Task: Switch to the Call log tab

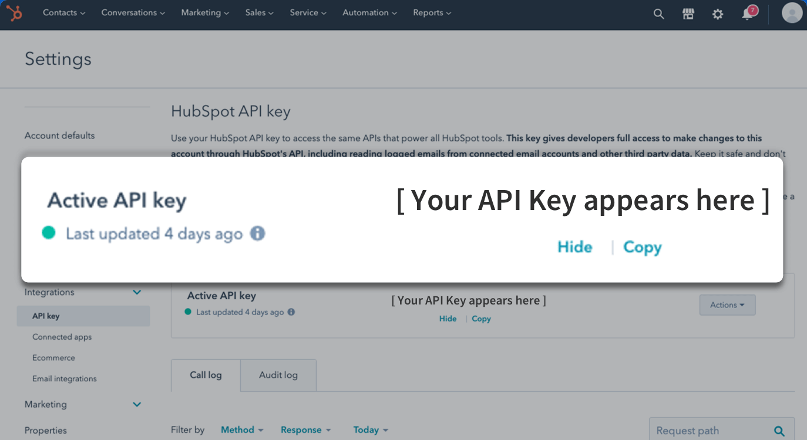Action: 206,375
